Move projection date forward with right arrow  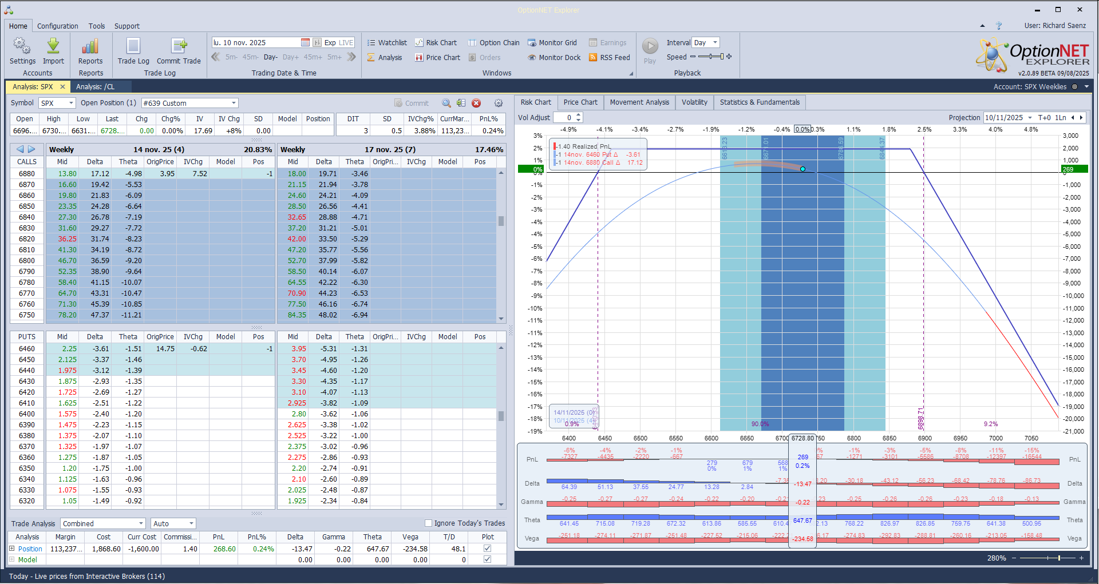1081,117
